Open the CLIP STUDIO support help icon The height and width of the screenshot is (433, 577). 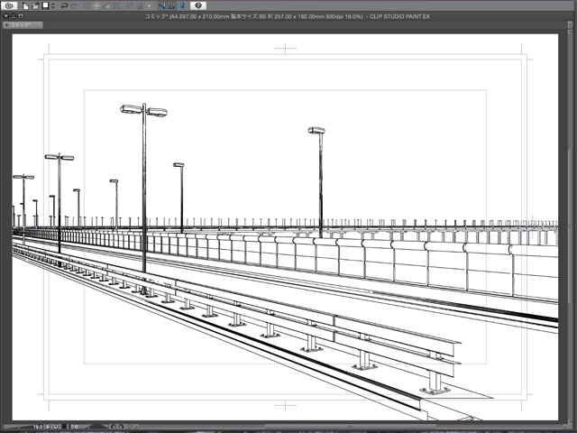[x=198, y=5]
